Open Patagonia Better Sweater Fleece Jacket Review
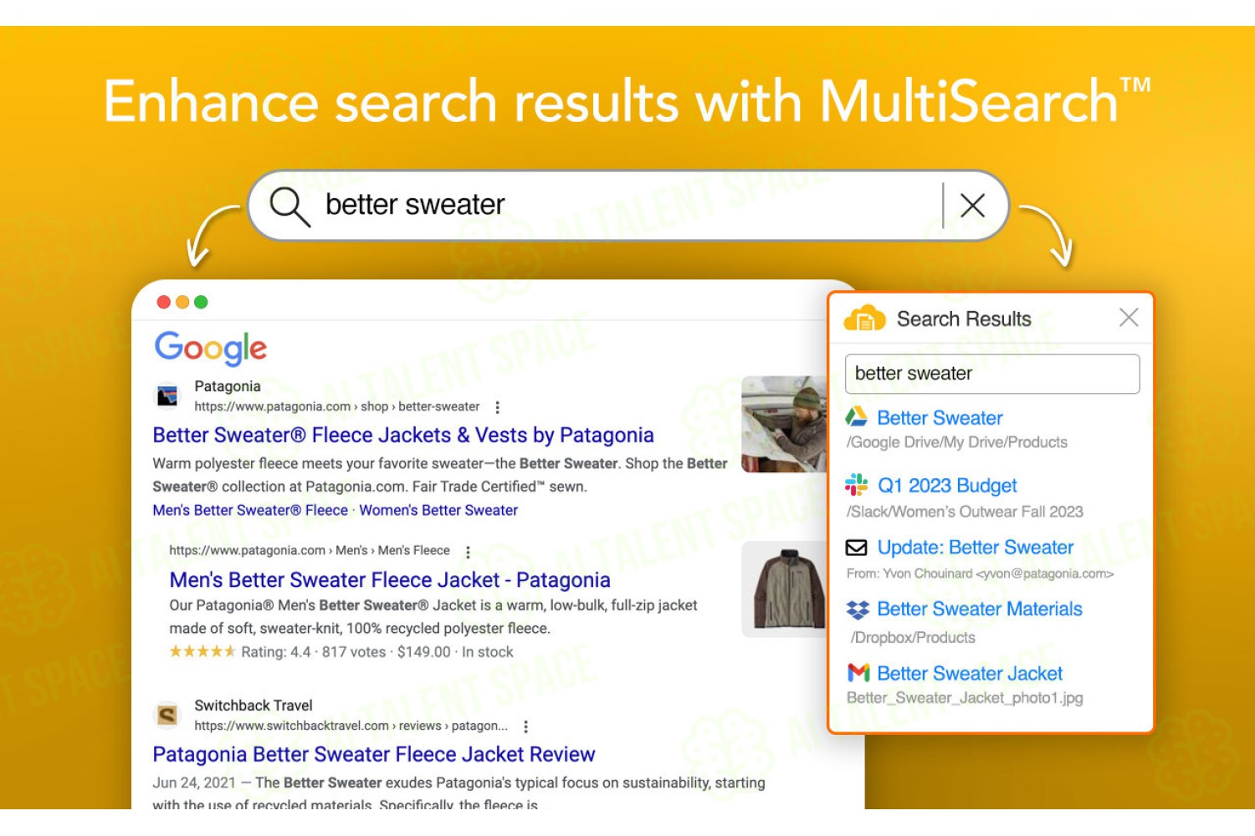Viewport: 1255px width, 836px height. point(374,755)
